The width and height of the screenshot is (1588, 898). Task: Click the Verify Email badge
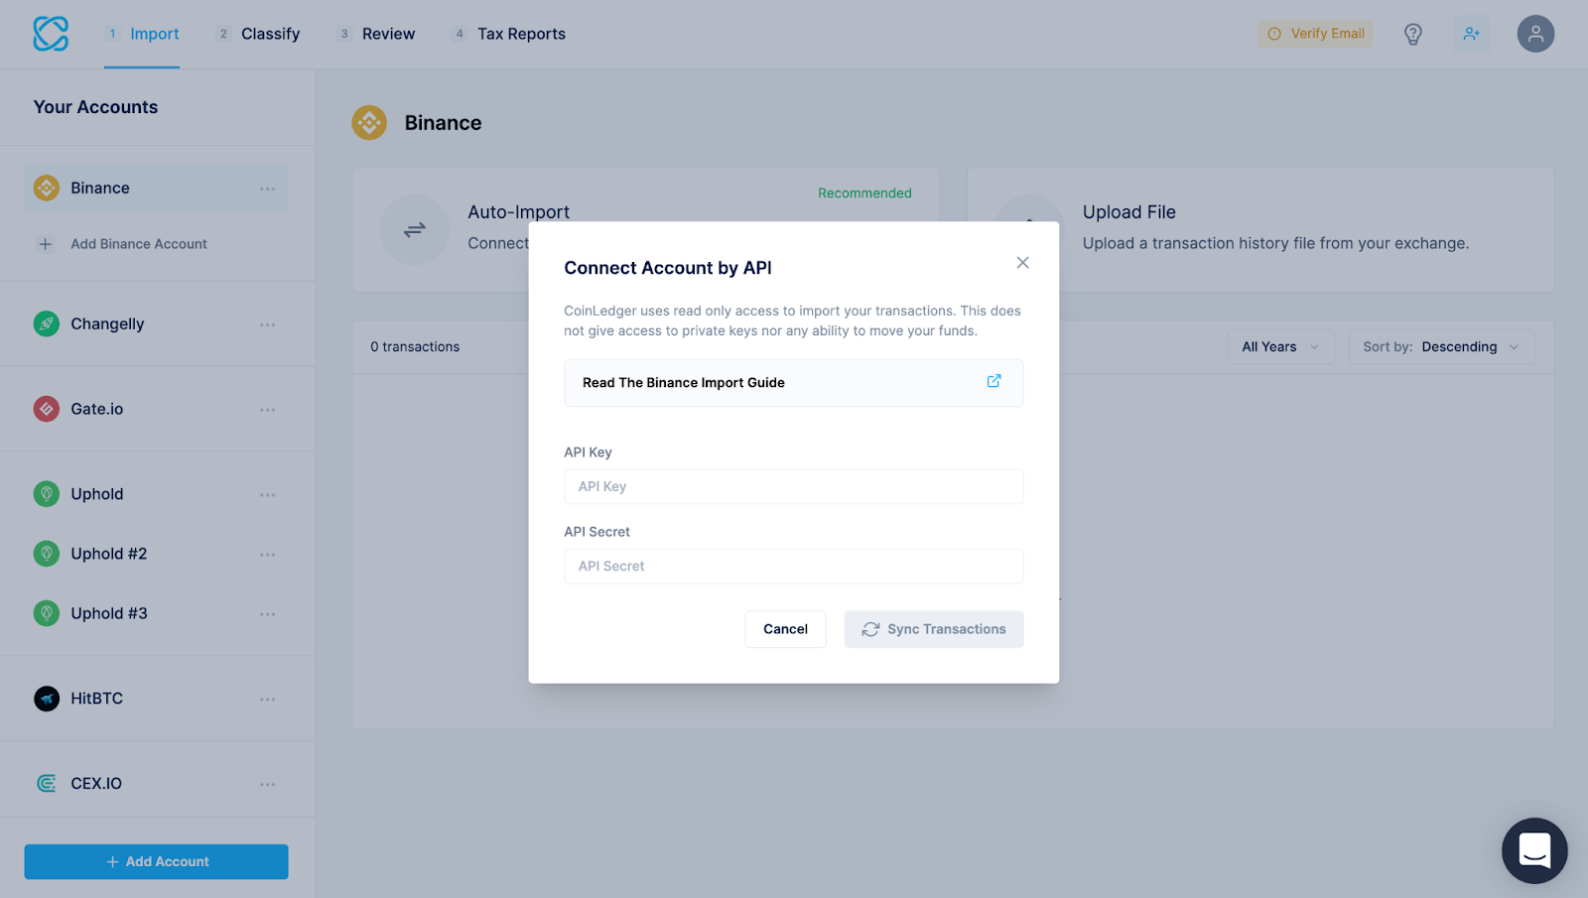tap(1316, 34)
